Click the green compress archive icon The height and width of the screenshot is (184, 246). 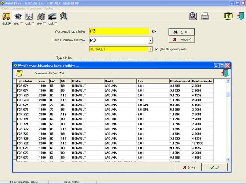pyautogui.click(x=228, y=16)
